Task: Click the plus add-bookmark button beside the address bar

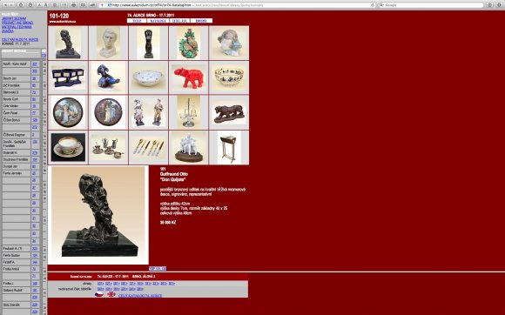Action: click(102, 5)
